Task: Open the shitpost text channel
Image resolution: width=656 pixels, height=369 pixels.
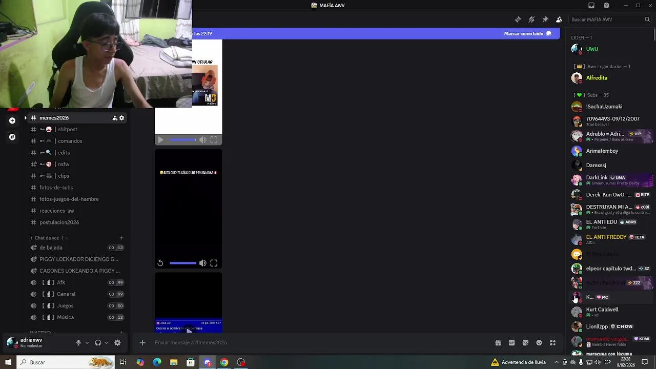Action: [77, 130]
